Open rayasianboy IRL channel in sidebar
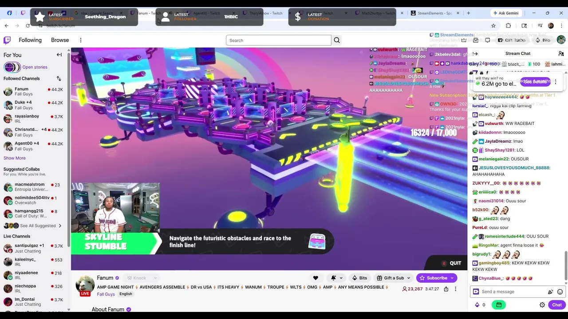Image resolution: width=568 pixels, height=319 pixels. point(33,119)
